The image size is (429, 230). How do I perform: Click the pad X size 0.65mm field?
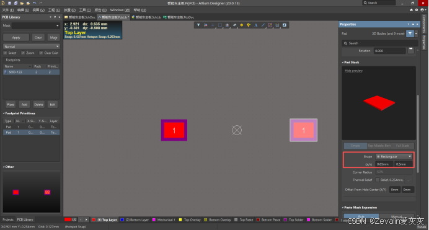pyautogui.click(x=384, y=164)
